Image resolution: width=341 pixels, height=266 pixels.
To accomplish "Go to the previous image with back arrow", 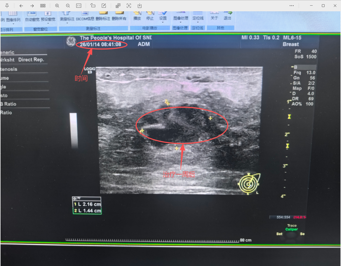I will point(21,6).
